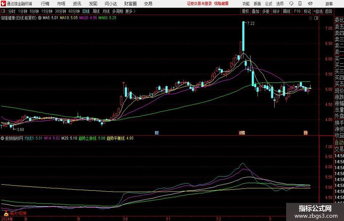Switch to the 1分钟 period tab

click(23, 11)
